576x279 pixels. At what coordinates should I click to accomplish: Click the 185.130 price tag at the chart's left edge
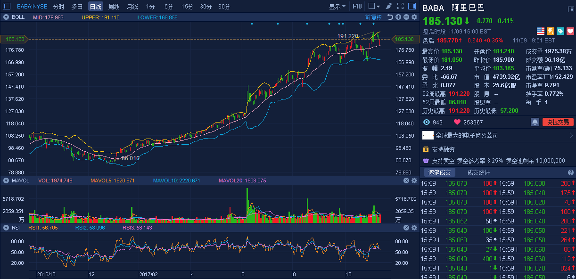15,39
